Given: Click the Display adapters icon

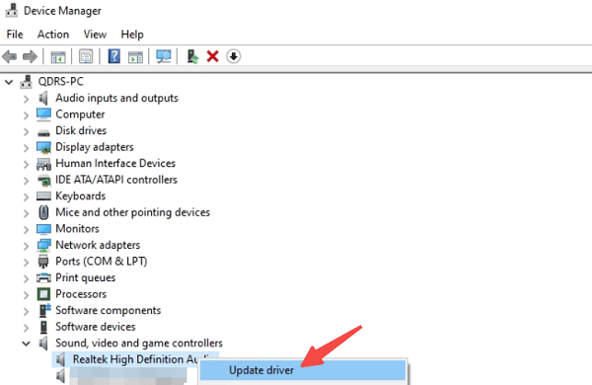Looking at the screenshot, I should (x=43, y=147).
